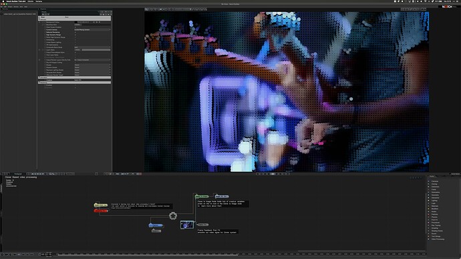Click the 'Cloner Based video processing' layer title
This screenshot has width=461, height=259.
click(x=21, y=177)
